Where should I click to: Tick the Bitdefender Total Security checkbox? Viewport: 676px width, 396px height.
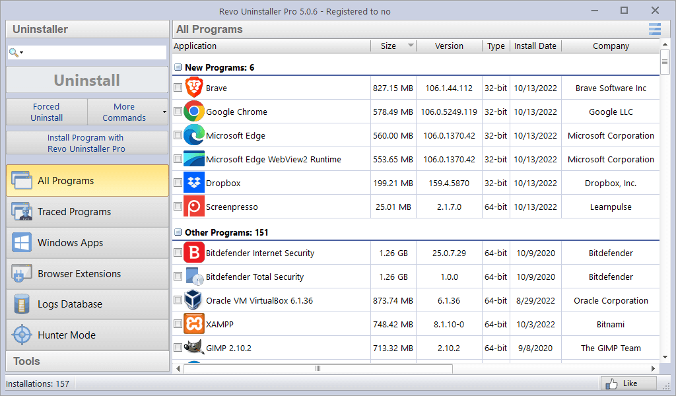click(x=178, y=276)
